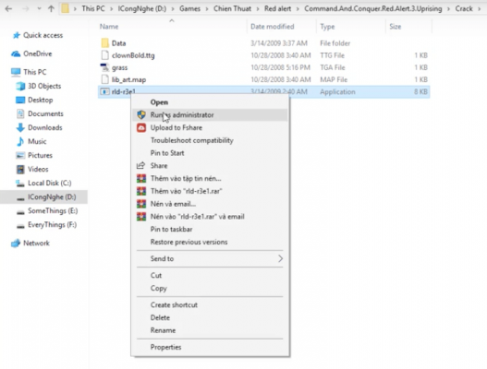Viewport: 487px width, 369px height.
Task: Choose Copy from the context menu
Action: coord(210,289)
